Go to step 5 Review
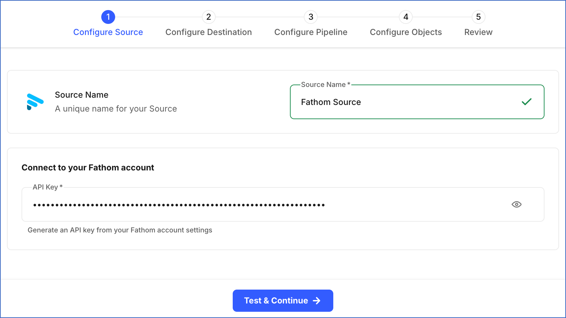 point(478,24)
